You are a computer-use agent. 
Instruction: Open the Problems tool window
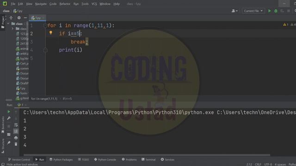(x=129, y=160)
